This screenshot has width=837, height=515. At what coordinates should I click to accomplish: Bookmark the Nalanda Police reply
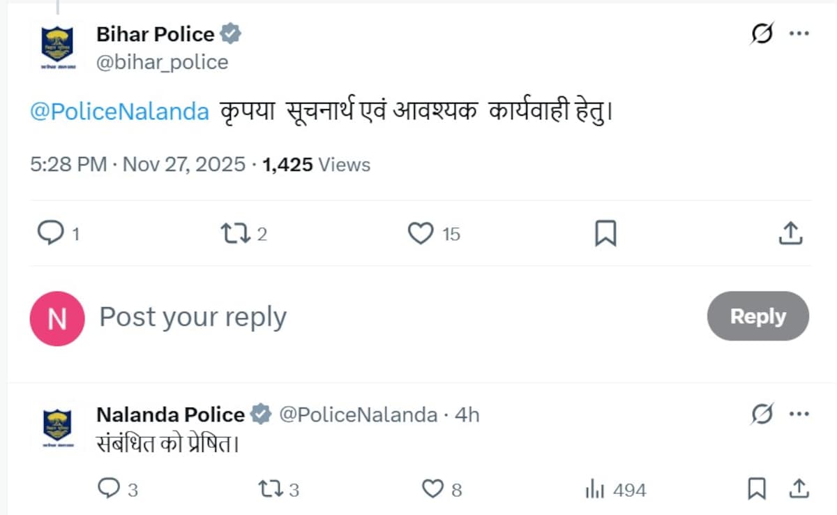pyautogui.click(x=757, y=489)
